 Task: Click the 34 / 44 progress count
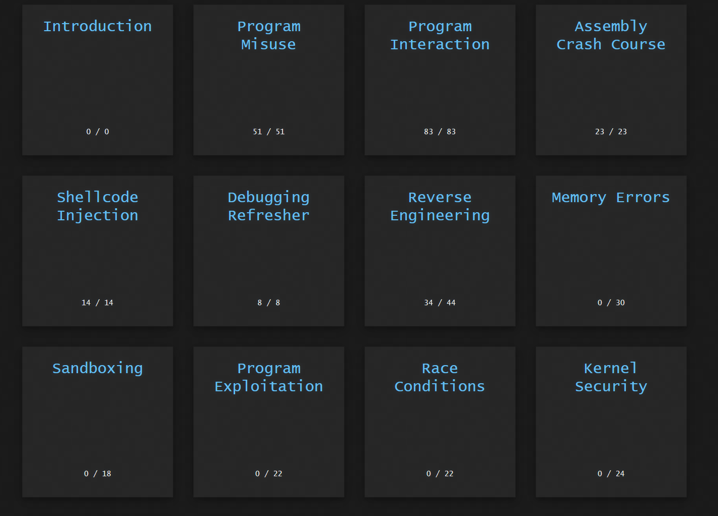point(440,303)
